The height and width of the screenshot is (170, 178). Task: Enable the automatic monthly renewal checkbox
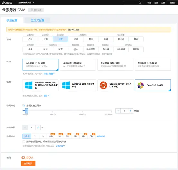coord(24,142)
